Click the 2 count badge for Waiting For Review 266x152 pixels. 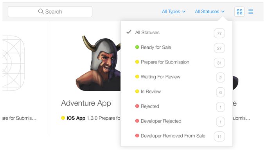[x=220, y=78]
